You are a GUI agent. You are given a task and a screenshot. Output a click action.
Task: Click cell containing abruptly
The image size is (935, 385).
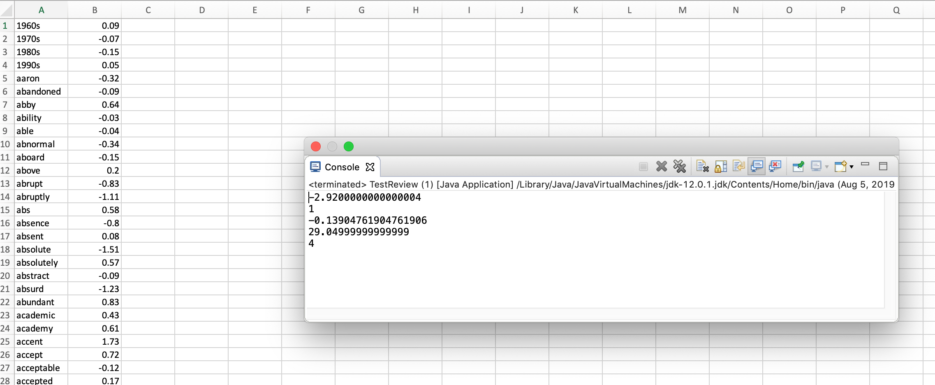coord(41,197)
